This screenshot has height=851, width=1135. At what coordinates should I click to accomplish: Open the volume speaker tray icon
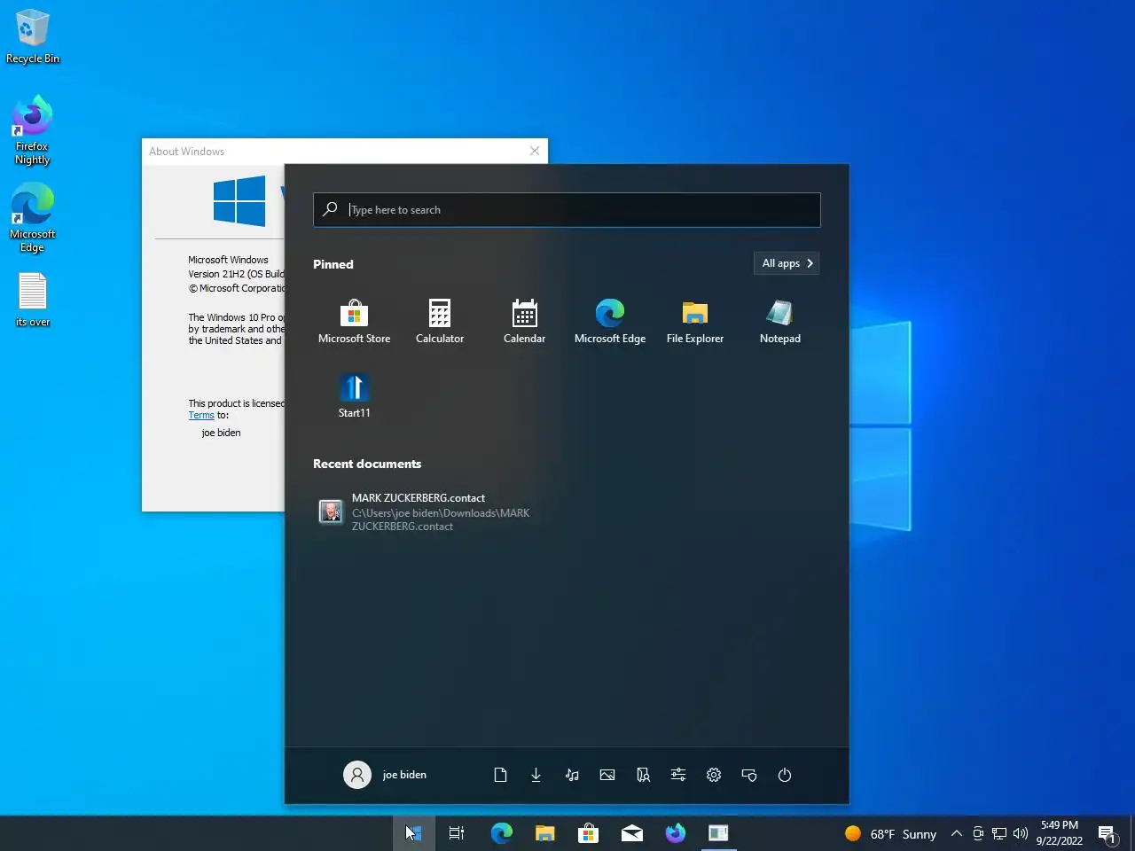[1021, 833]
